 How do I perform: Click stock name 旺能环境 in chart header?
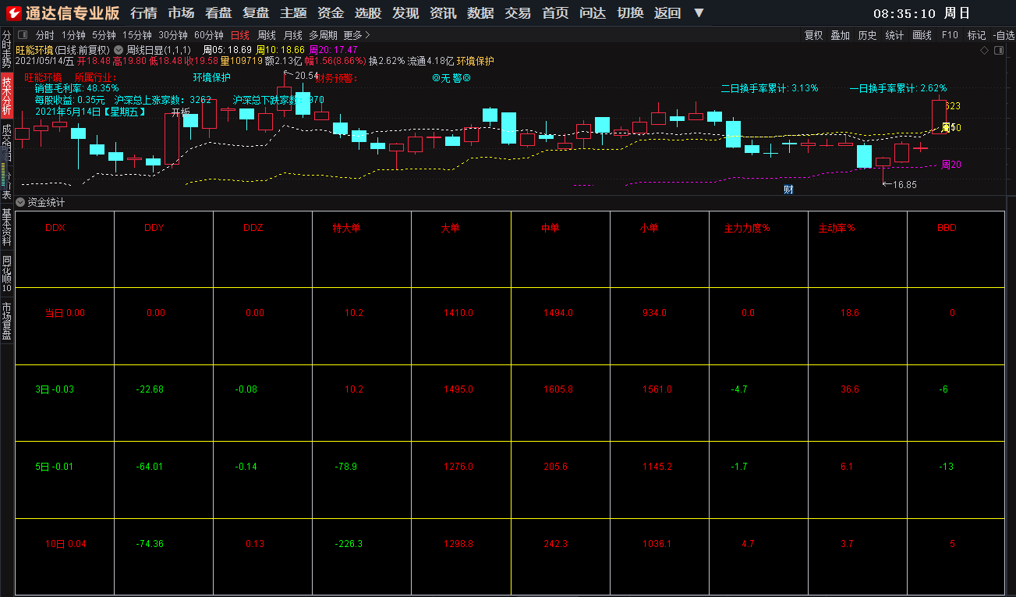34,50
